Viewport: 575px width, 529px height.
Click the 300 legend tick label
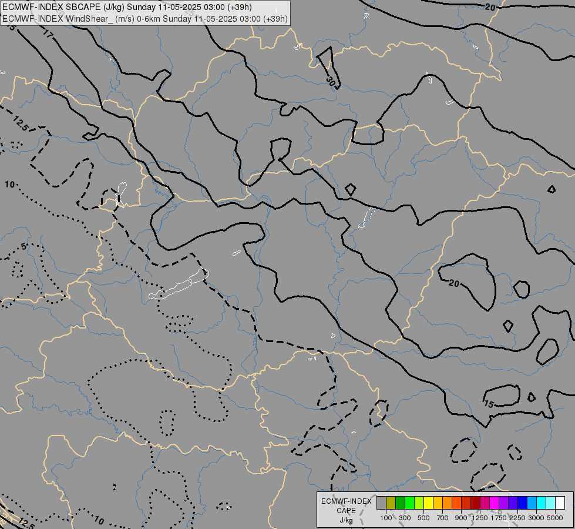(405, 518)
